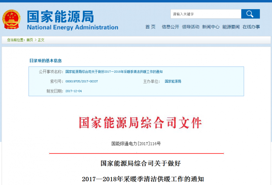
Task: Open the 新闻中心 navigation item
Action: 211,27
